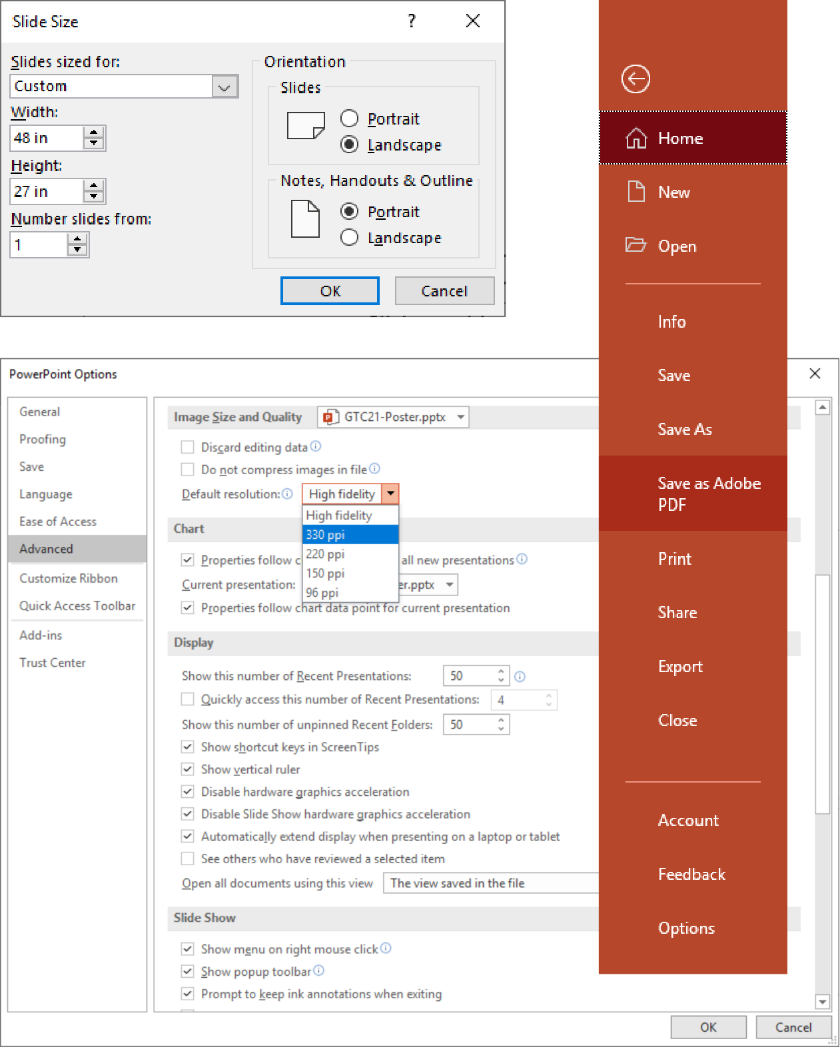The image size is (840, 1047).
Task: Click the Home house icon
Action: pyautogui.click(x=636, y=138)
